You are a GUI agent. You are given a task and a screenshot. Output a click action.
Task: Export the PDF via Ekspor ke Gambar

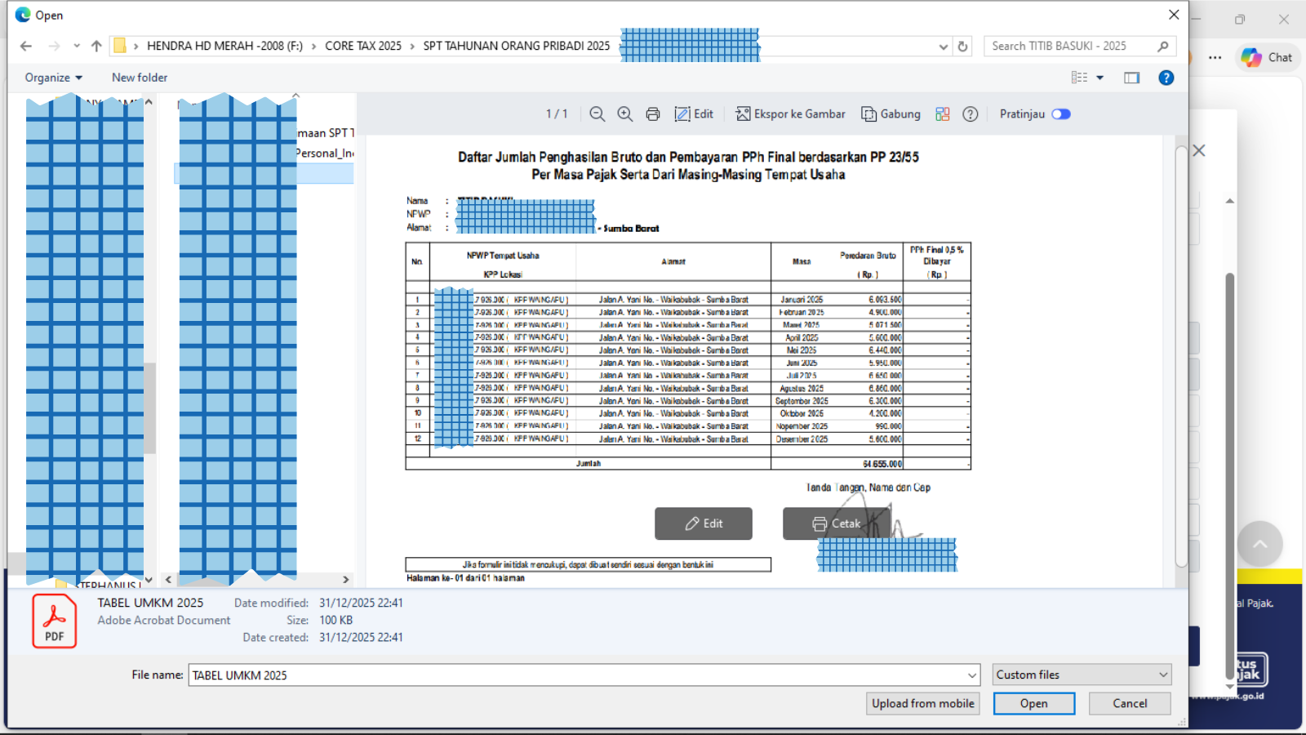pos(790,114)
